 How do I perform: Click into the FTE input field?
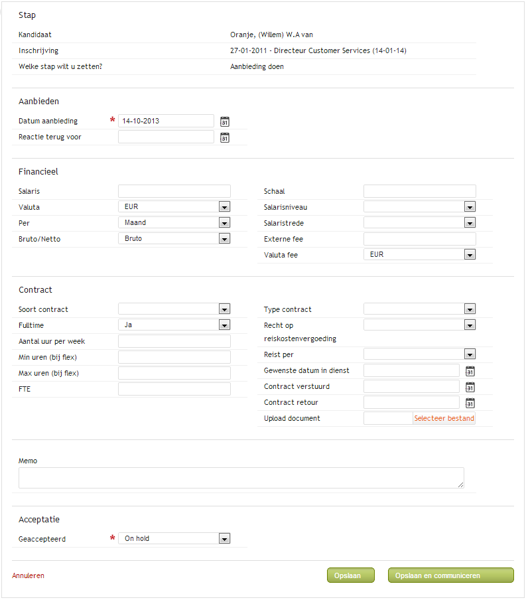pos(174,389)
